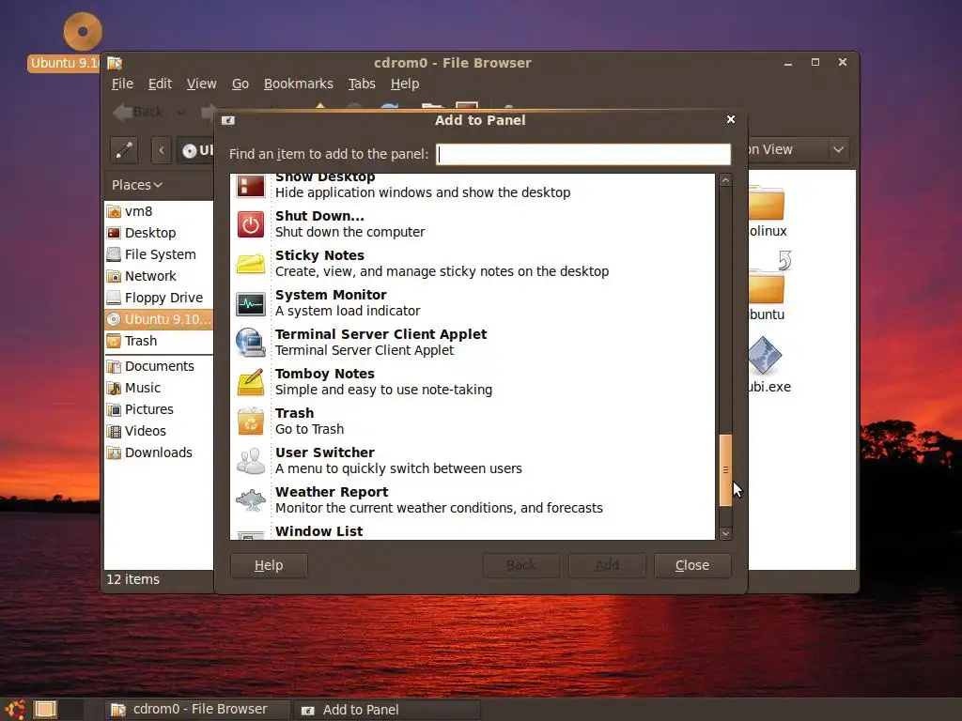962x721 pixels.
Task: Click the Documents folder icon in sidebar
Action: tap(114, 367)
